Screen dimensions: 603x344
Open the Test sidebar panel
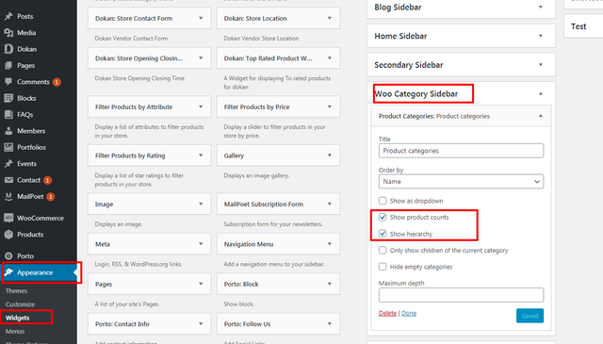tap(583, 26)
